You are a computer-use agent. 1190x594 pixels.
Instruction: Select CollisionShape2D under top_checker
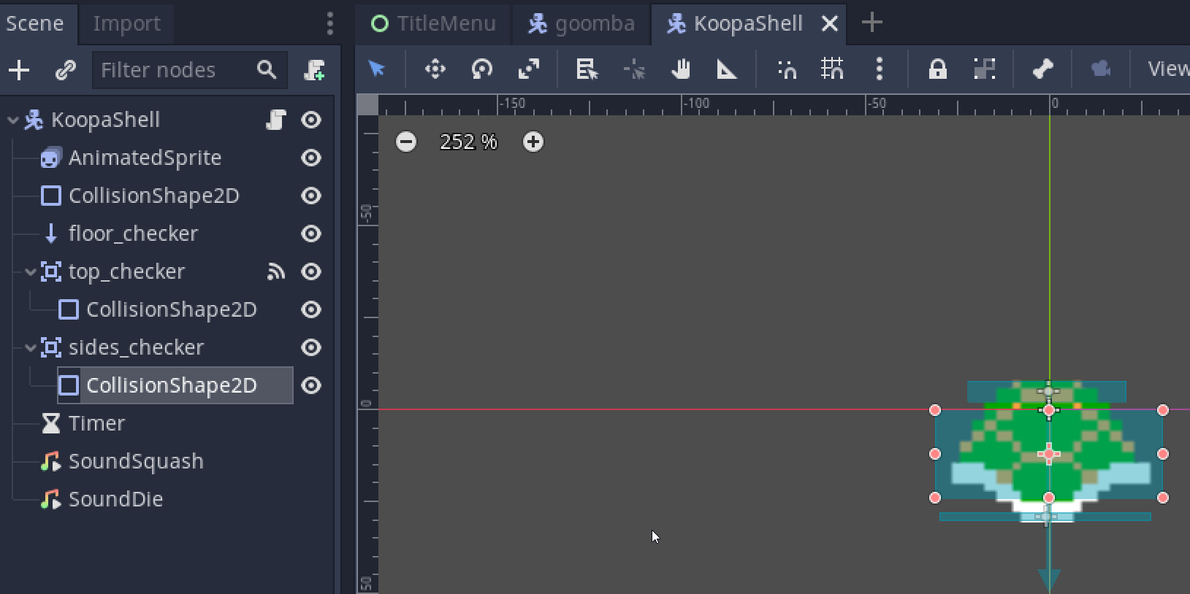click(172, 309)
